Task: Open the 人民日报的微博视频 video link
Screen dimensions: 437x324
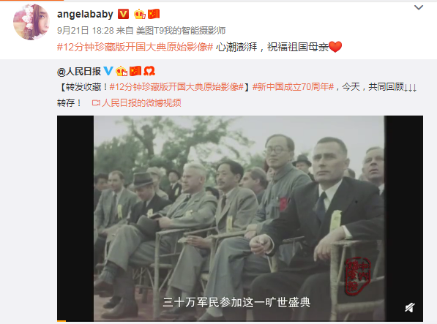Action: pyautogui.click(x=137, y=103)
